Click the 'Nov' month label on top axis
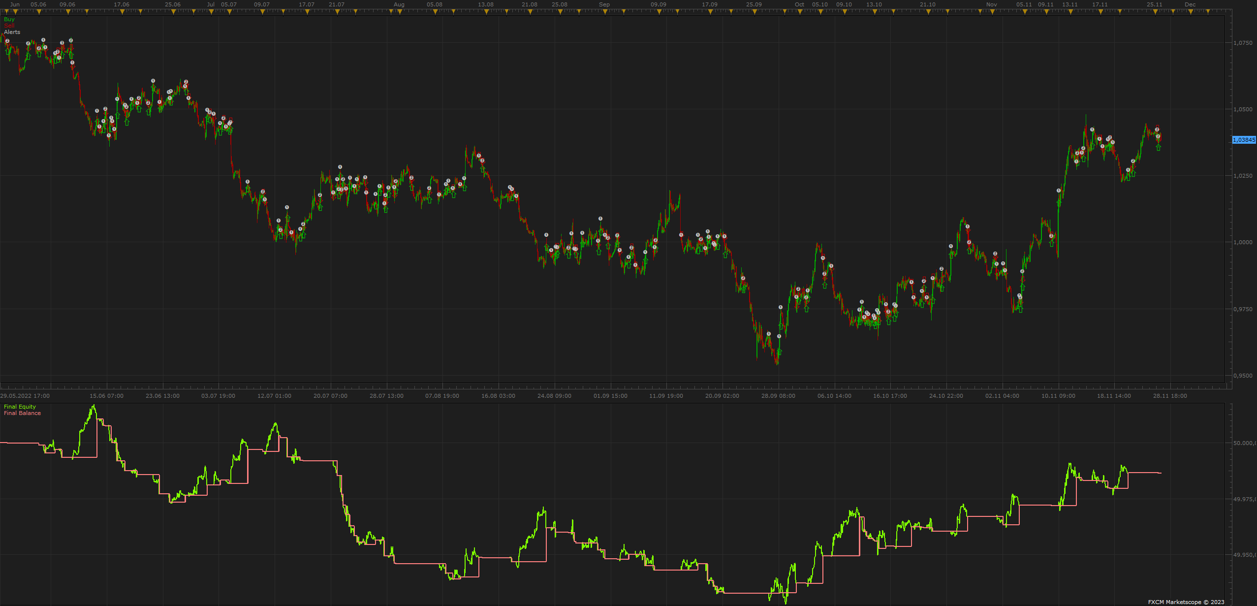This screenshot has width=1257, height=606. (x=992, y=4)
